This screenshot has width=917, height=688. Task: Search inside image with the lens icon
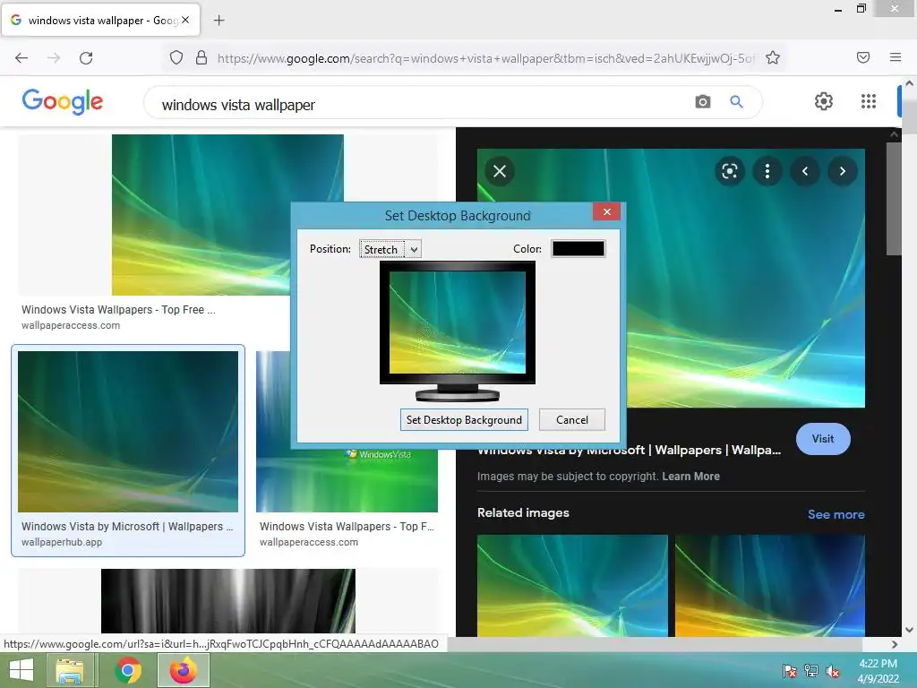tap(729, 171)
